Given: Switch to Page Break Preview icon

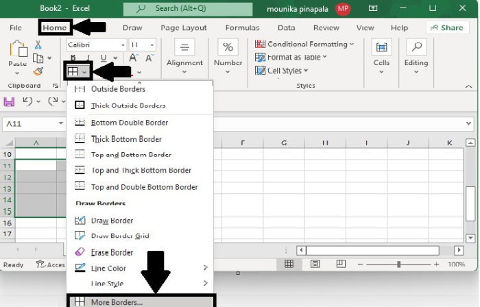Looking at the screenshot, I should click(x=341, y=264).
